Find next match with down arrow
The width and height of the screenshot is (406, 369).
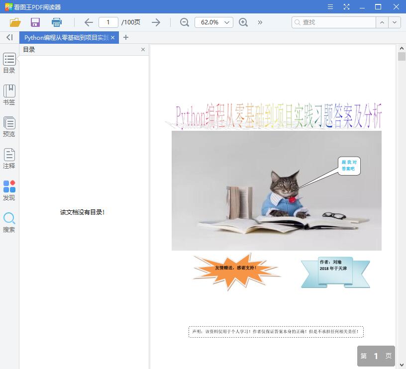[395, 22]
